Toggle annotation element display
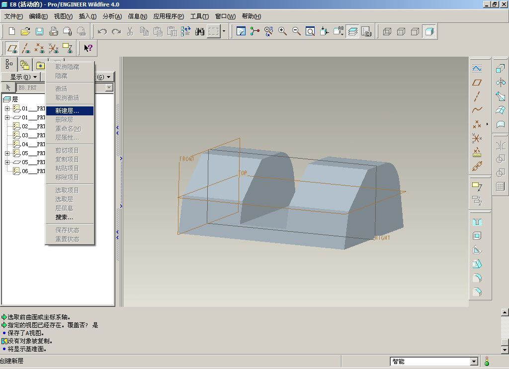The image size is (509, 369). pyautogui.click(x=68, y=48)
